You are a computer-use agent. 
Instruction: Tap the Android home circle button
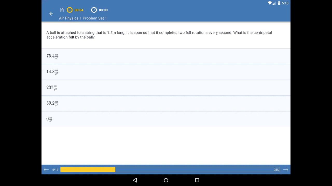click(166, 180)
